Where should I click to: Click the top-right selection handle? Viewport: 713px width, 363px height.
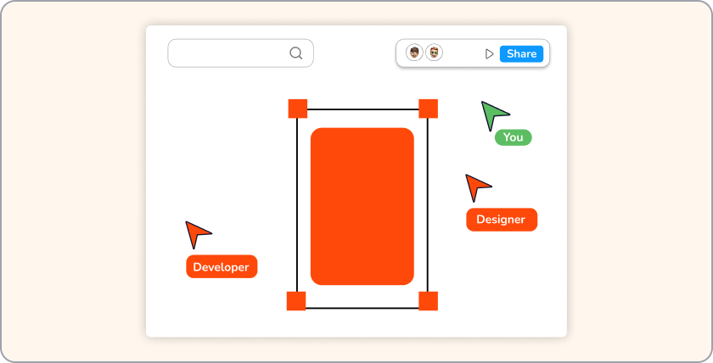[x=428, y=109]
